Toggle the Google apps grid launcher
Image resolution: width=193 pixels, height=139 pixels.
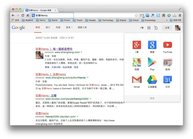coord(149,28)
